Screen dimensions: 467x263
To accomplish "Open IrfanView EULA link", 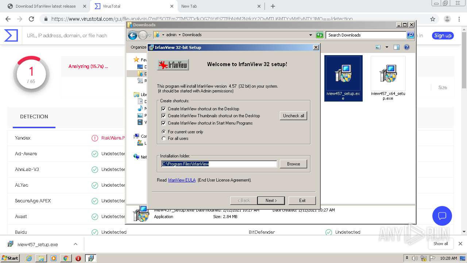I will (x=182, y=180).
